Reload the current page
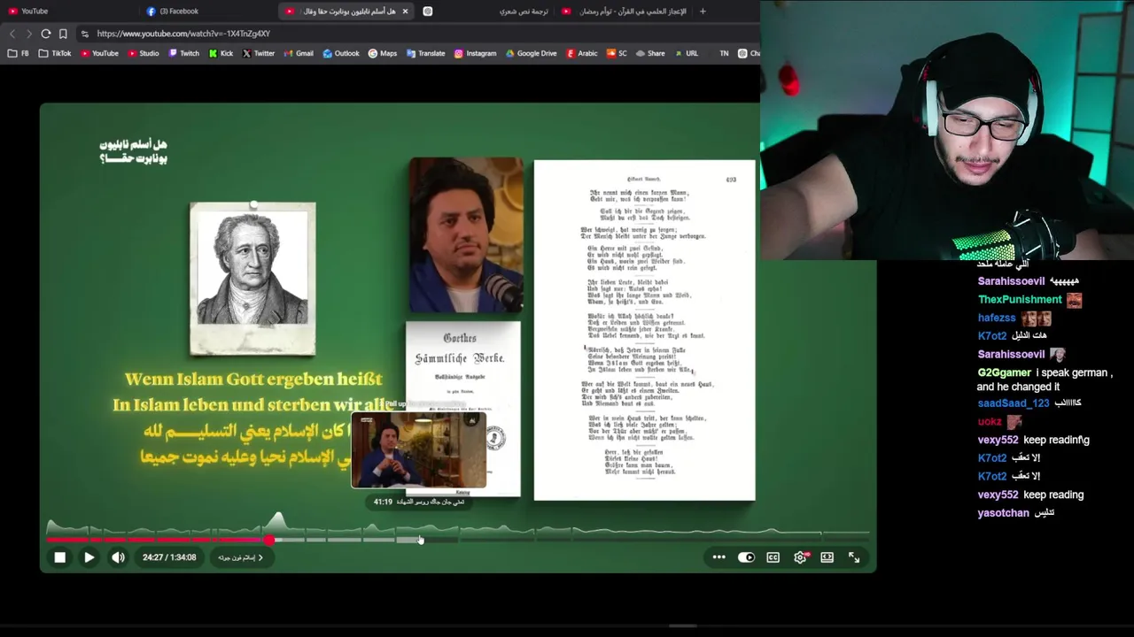1134x637 pixels. coord(46,34)
